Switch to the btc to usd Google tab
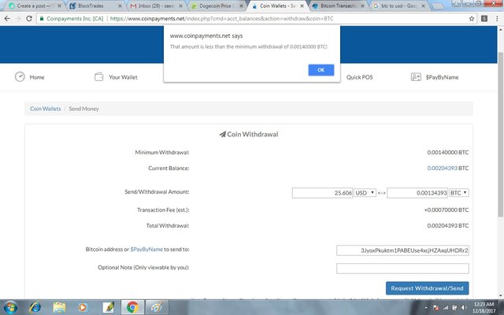 (x=398, y=6)
